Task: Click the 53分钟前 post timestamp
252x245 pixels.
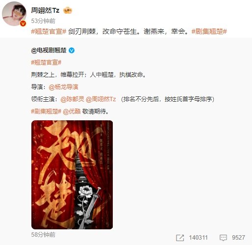Action: point(43,21)
